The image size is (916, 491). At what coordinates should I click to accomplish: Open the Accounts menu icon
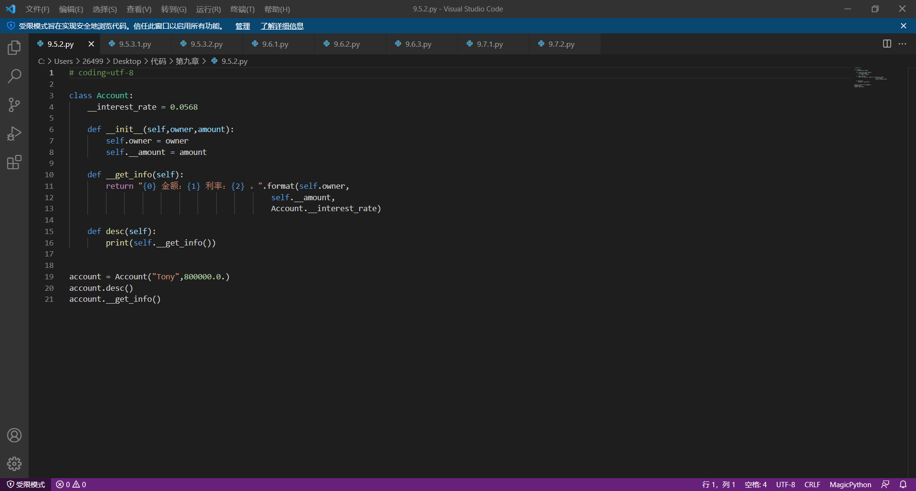pyautogui.click(x=14, y=435)
